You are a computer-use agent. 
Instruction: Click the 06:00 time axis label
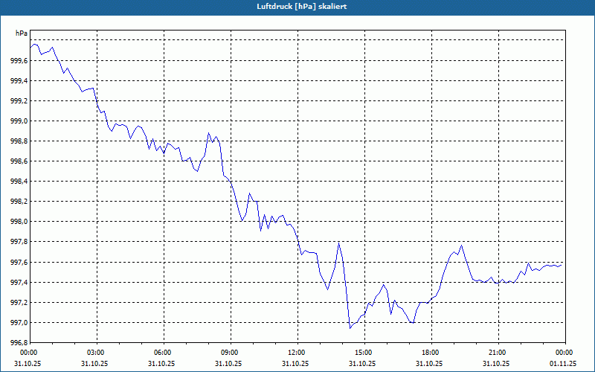click(x=164, y=353)
